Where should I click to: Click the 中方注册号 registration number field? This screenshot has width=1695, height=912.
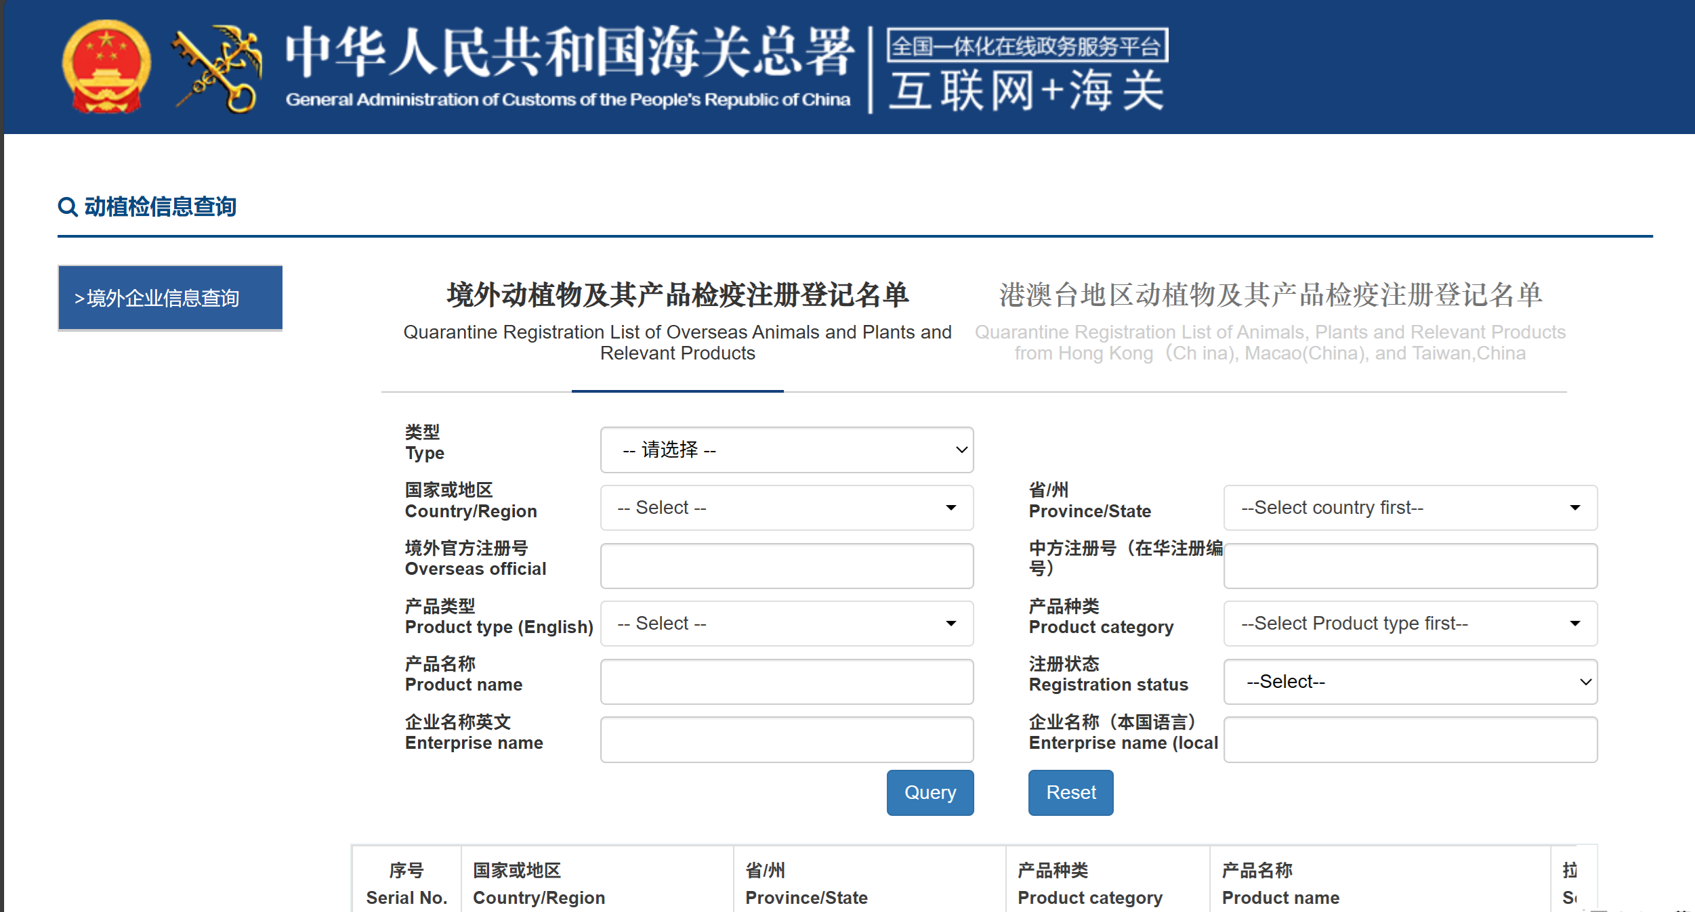pyautogui.click(x=1410, y=566)
